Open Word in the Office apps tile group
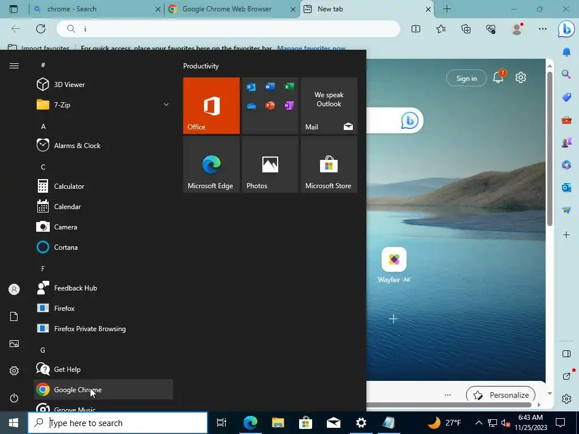Image resolution: width=579 pixels, height=434 pixels. [x=270, y=86]
